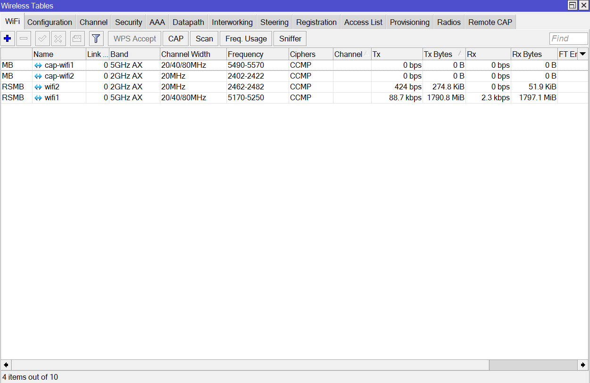Sort by the Tx column header
Viewport: 590px width, 383px height.
pyautogui.click(x=397, y=54)
